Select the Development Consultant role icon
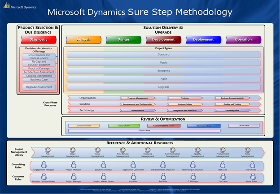Screen dimensions: 280x194 tap(163, 165)
